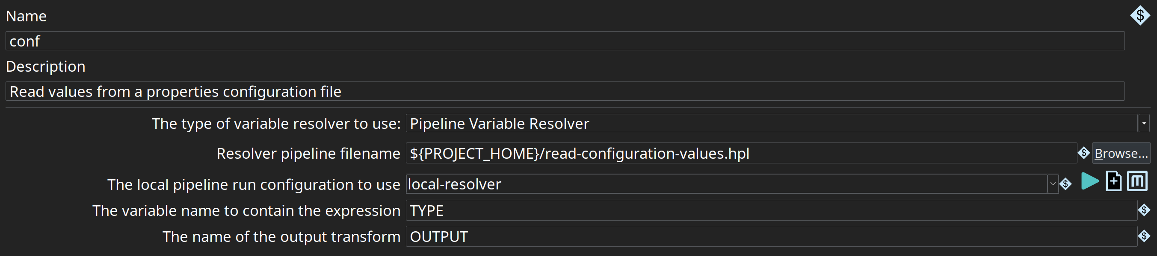The image size is (1157, 256).
Task: Click the large variable icon beside Name
Action: coord(1140,16)
